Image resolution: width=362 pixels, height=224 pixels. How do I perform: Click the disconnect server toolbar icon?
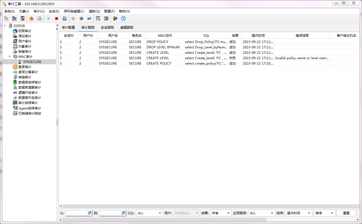coord(14,19)
